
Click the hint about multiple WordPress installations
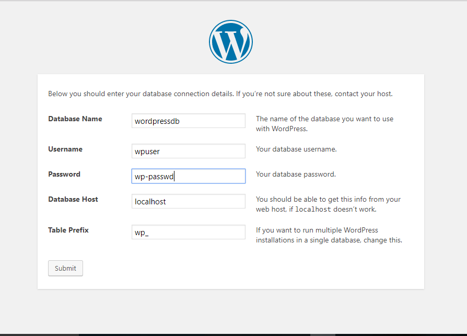pos(329,235)
